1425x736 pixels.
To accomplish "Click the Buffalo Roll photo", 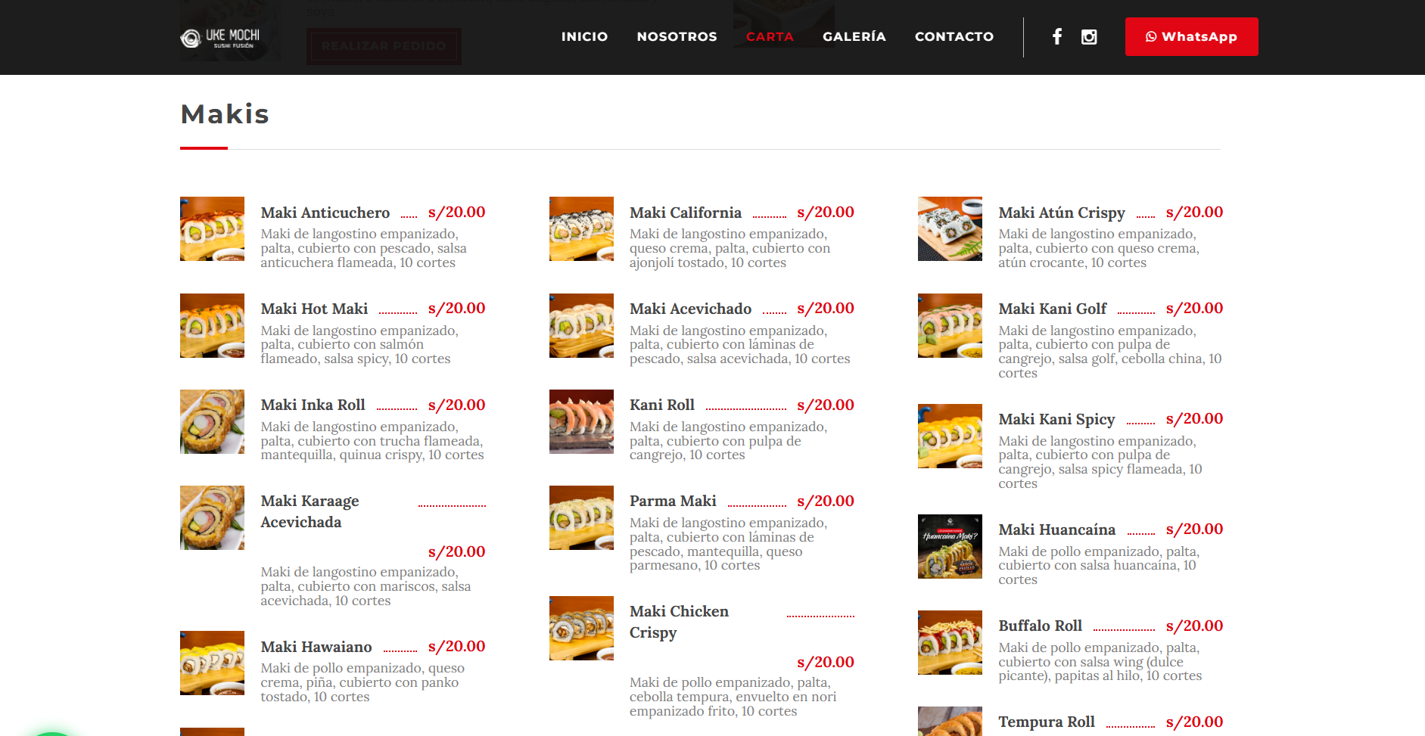I will point(950,642).
